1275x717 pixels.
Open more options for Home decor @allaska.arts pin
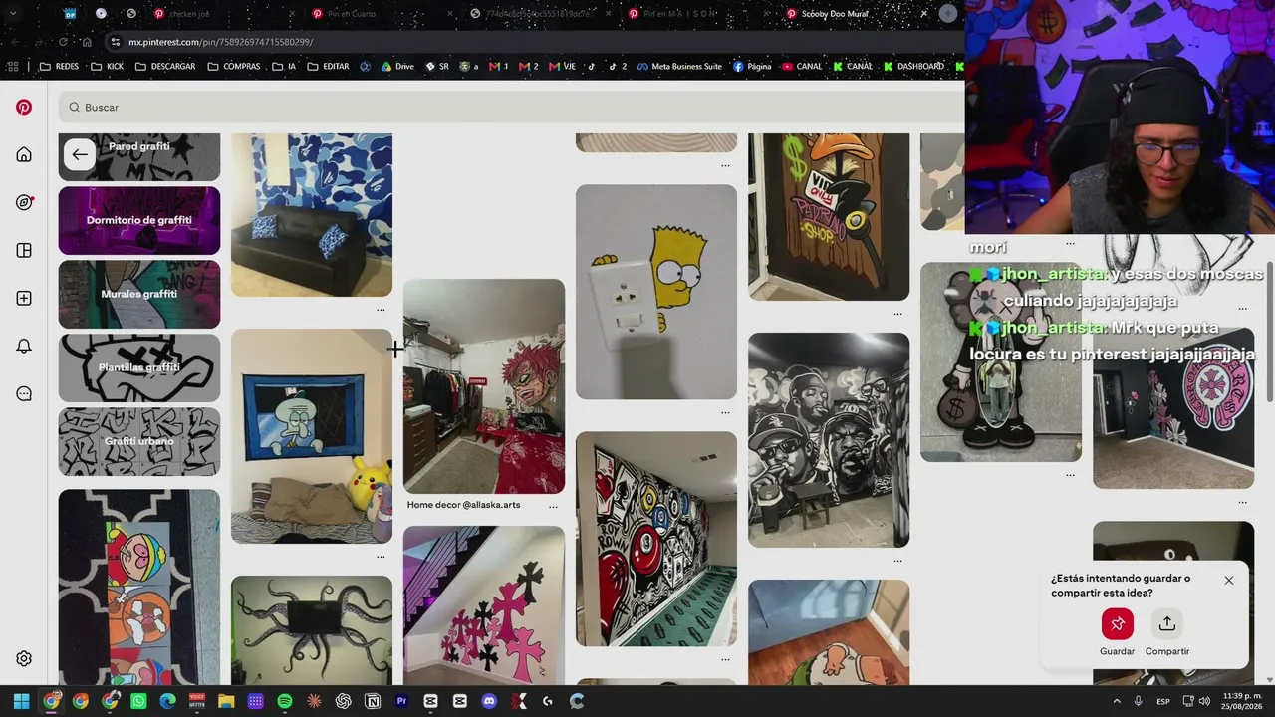(x=553, y=507)
